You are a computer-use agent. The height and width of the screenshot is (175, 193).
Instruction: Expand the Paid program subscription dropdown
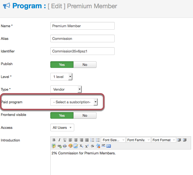click(x=74, y=102)
